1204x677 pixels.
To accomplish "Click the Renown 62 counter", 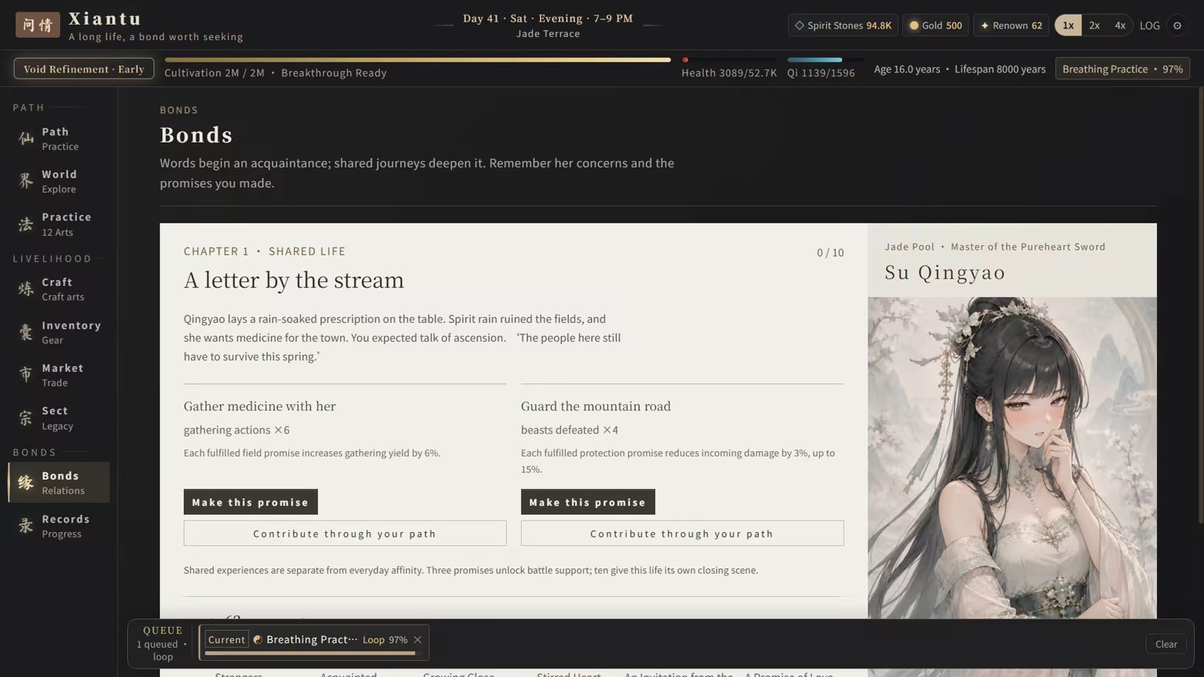I will [1011, 25].
